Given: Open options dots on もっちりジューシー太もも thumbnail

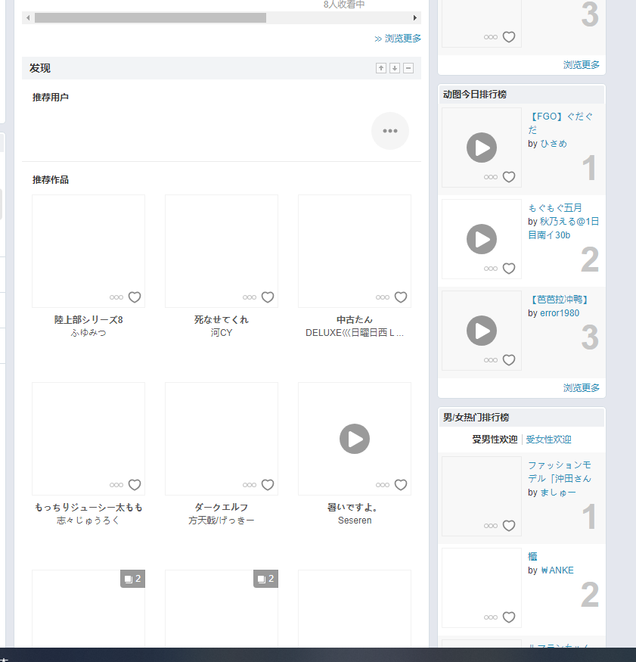Looking at the screenshot, I should coord(116,485).
